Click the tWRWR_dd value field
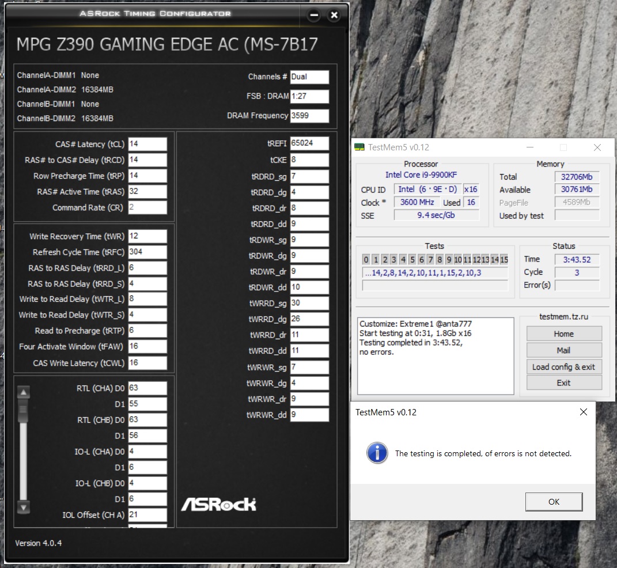617x568 pixels. [x=310, y=415]
